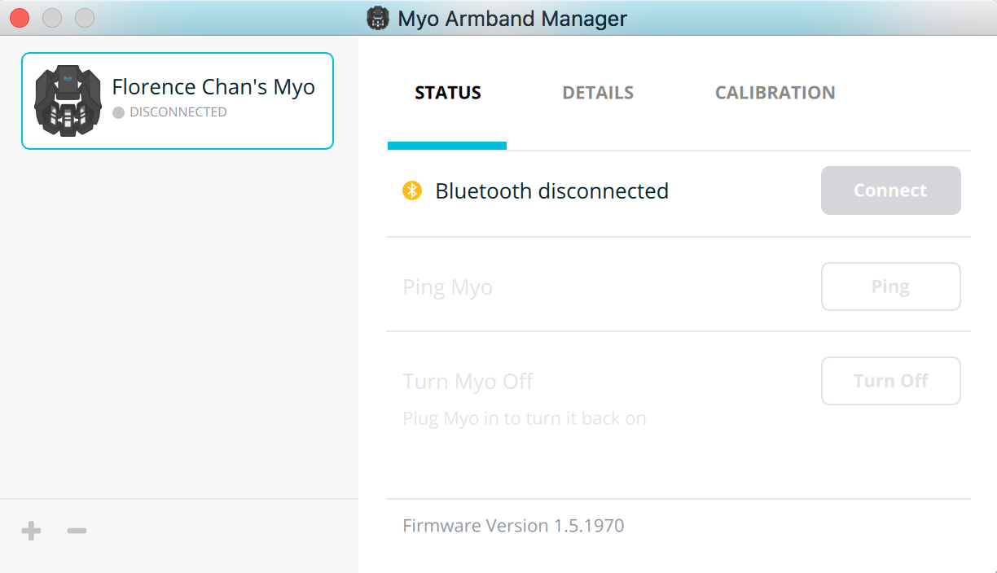
Task: Switch to the Calibration tab
Action: 775,93
